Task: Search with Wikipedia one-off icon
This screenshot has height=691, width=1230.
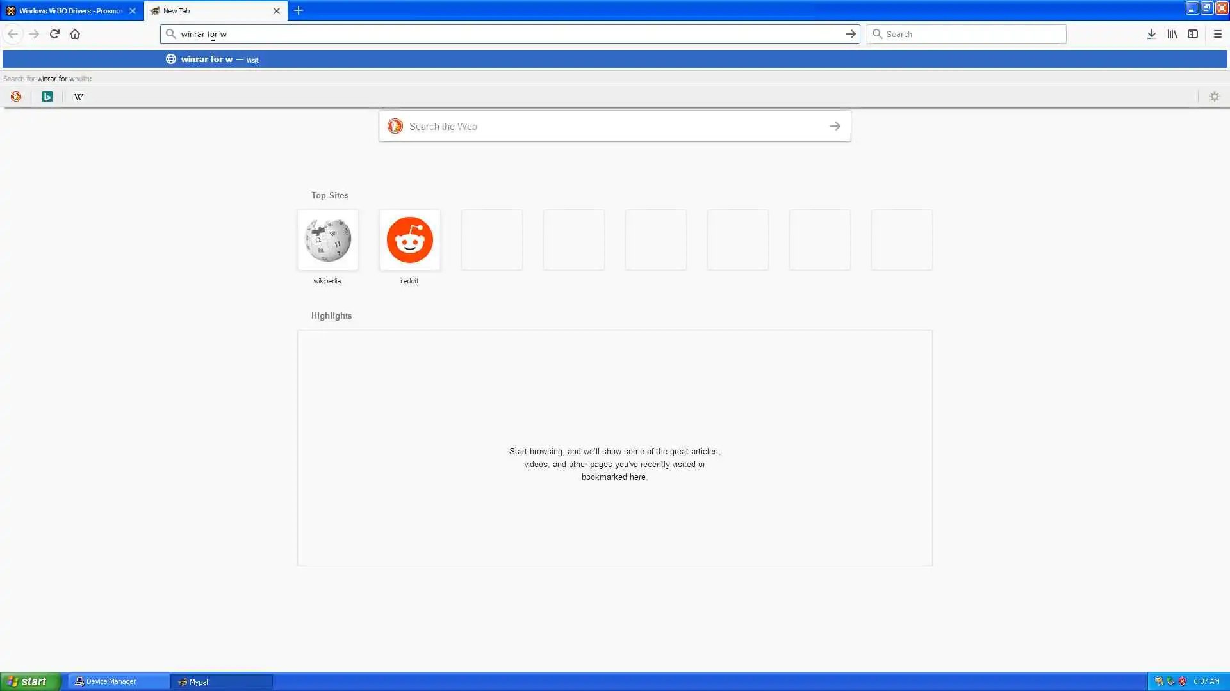Action: coord(79,97)
